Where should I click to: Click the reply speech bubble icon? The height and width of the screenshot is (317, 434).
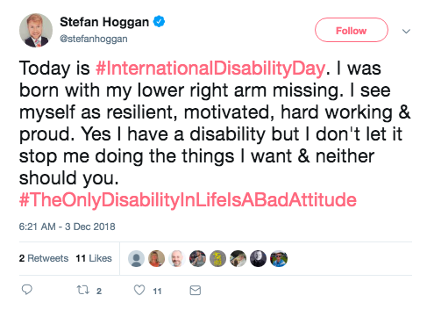pyautogui.click(x=27, y=290)
